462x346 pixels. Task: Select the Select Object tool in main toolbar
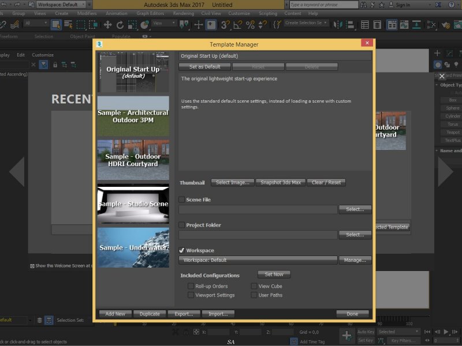55,25
